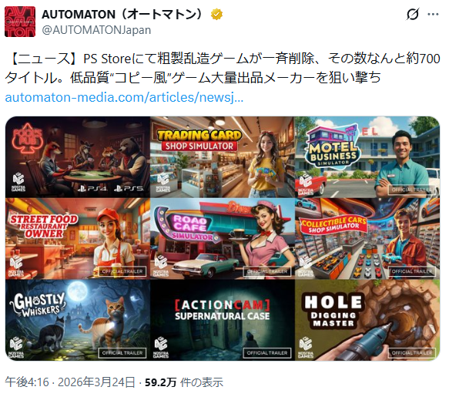This screenshot has width=449, height=397.
Task: Open the Hole Digging Master image
Action: coord(367,320)
